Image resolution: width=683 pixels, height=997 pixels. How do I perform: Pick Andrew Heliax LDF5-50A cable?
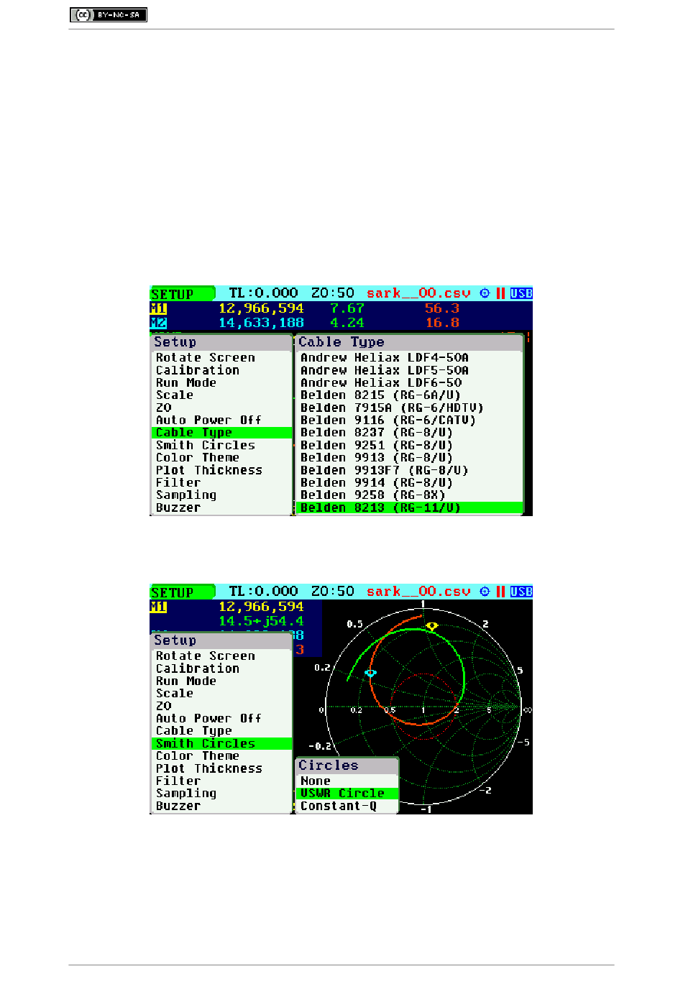tap(409, 370)
